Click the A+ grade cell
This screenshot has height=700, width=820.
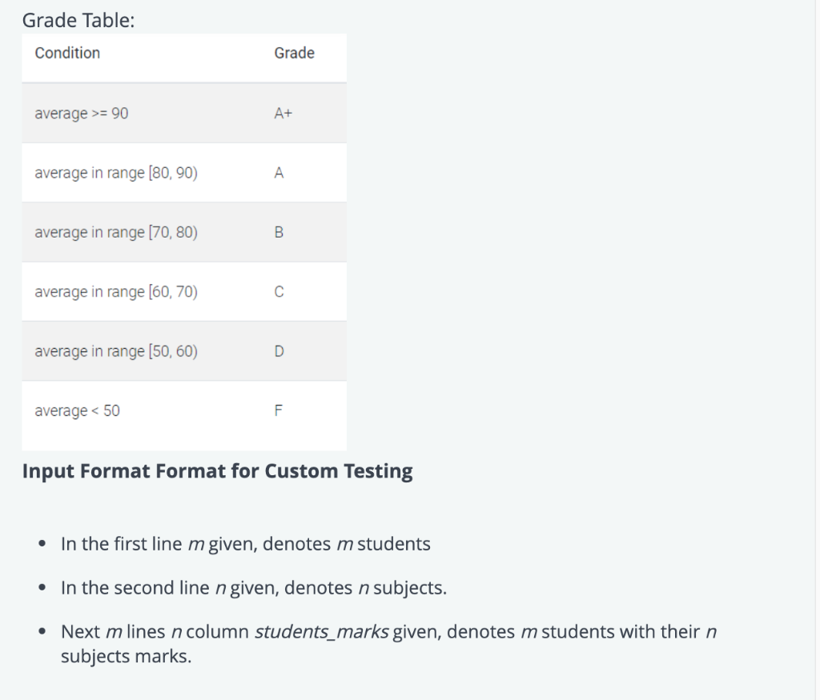[283, 114]
